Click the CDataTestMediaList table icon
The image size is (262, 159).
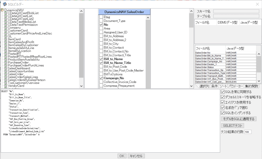click(x=6, y=22)
